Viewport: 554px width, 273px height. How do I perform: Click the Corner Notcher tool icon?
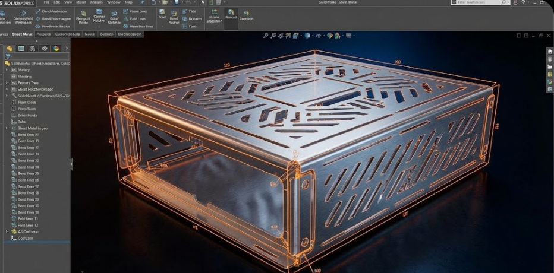(x=99, y=12)
